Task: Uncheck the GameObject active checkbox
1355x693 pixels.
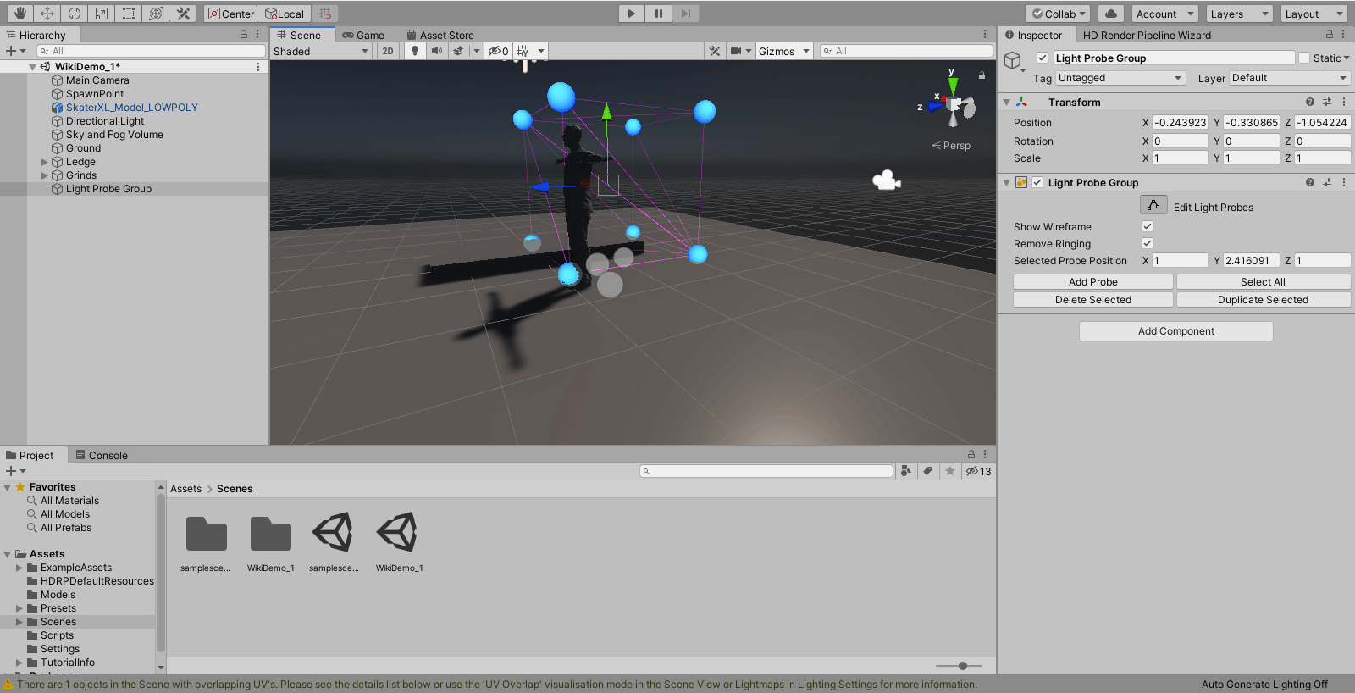Action: (x=1043, y=58)
